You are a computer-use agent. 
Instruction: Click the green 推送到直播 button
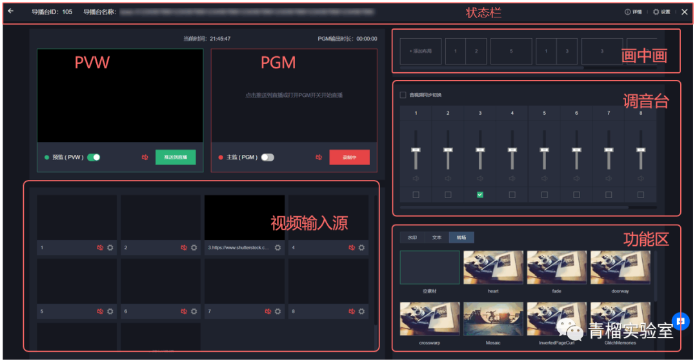pyautogui.click(x=175, y=157)
